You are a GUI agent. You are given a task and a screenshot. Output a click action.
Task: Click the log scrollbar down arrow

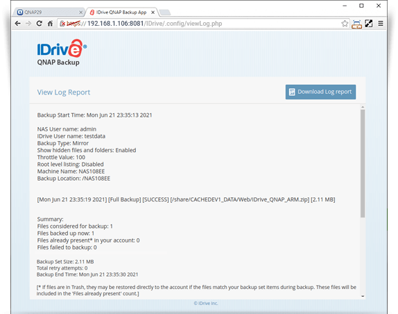point(363,296)
